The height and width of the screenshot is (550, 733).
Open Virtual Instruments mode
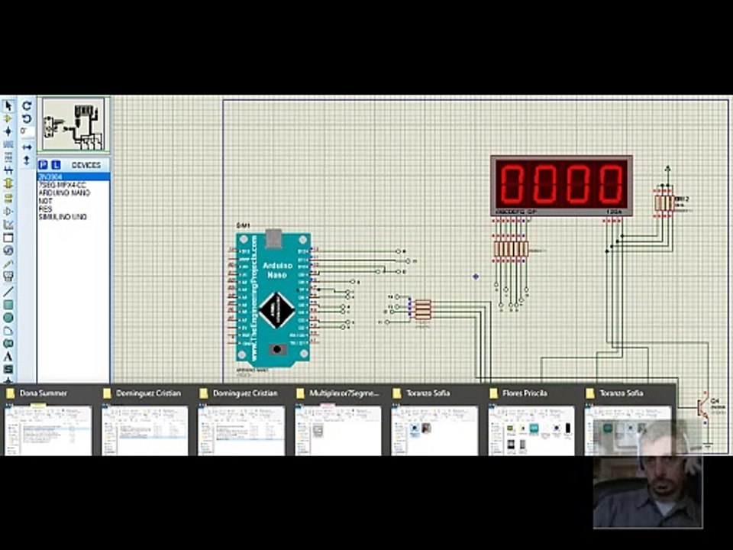pos(8,277)
